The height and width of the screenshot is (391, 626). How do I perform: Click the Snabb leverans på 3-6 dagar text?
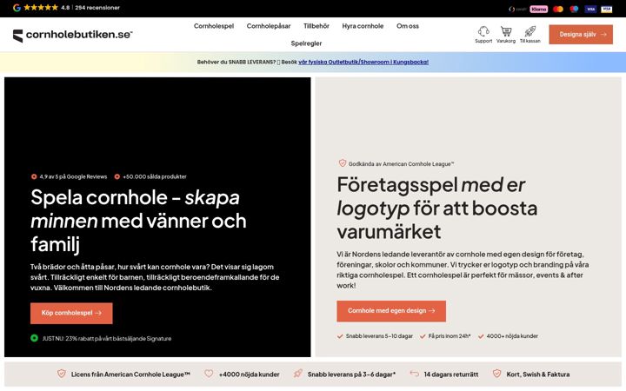click(351, 374)
